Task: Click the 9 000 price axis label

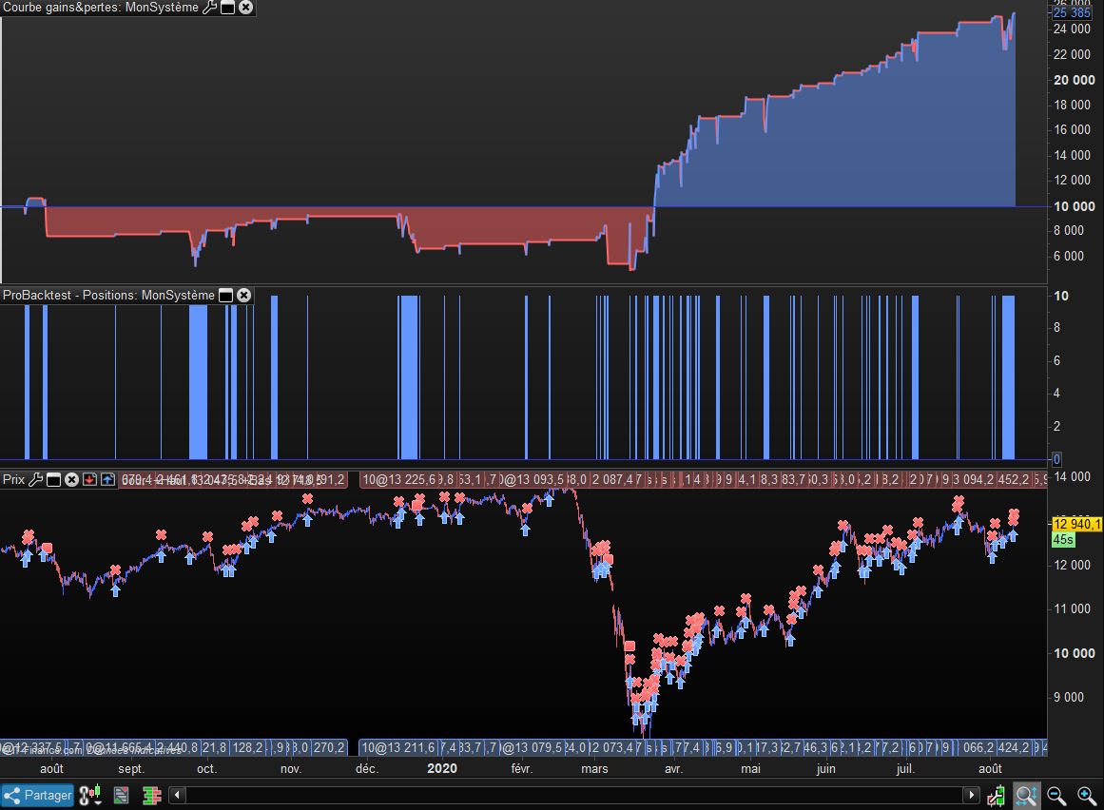Action: 1069,697
